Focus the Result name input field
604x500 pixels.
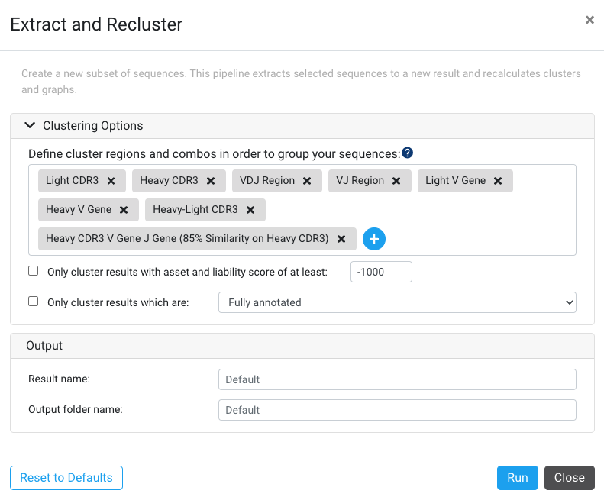[x=397, y=379]
